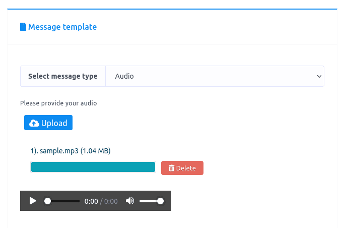Click the teal upload progress bar
341x228 pixels.
pos(93,167)
